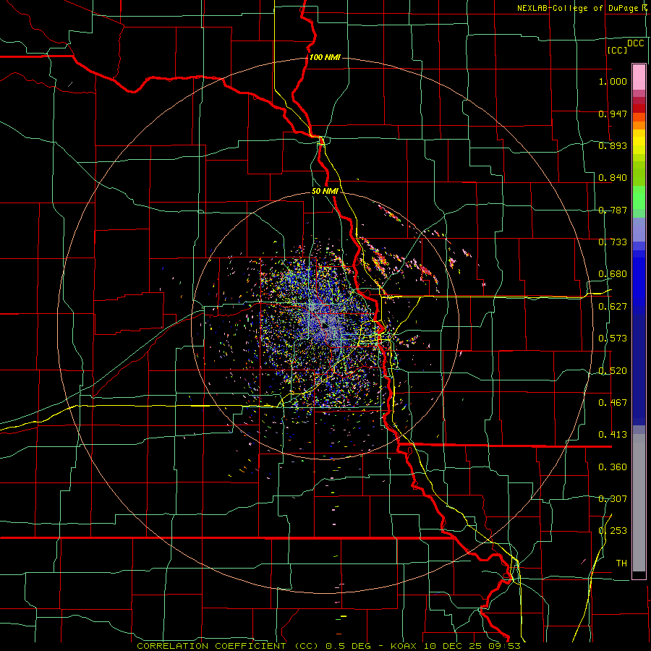Viewport: 651px width, 651px height.
Task: Click the 0.360 color scale value
Action: tap(613, 467)
